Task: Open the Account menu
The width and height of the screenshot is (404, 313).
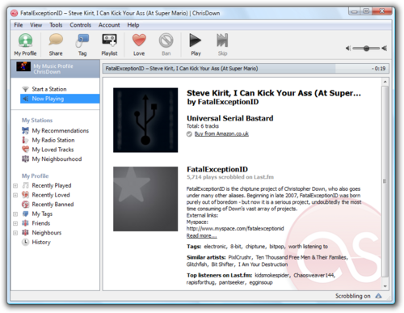Action: [109, 25]
